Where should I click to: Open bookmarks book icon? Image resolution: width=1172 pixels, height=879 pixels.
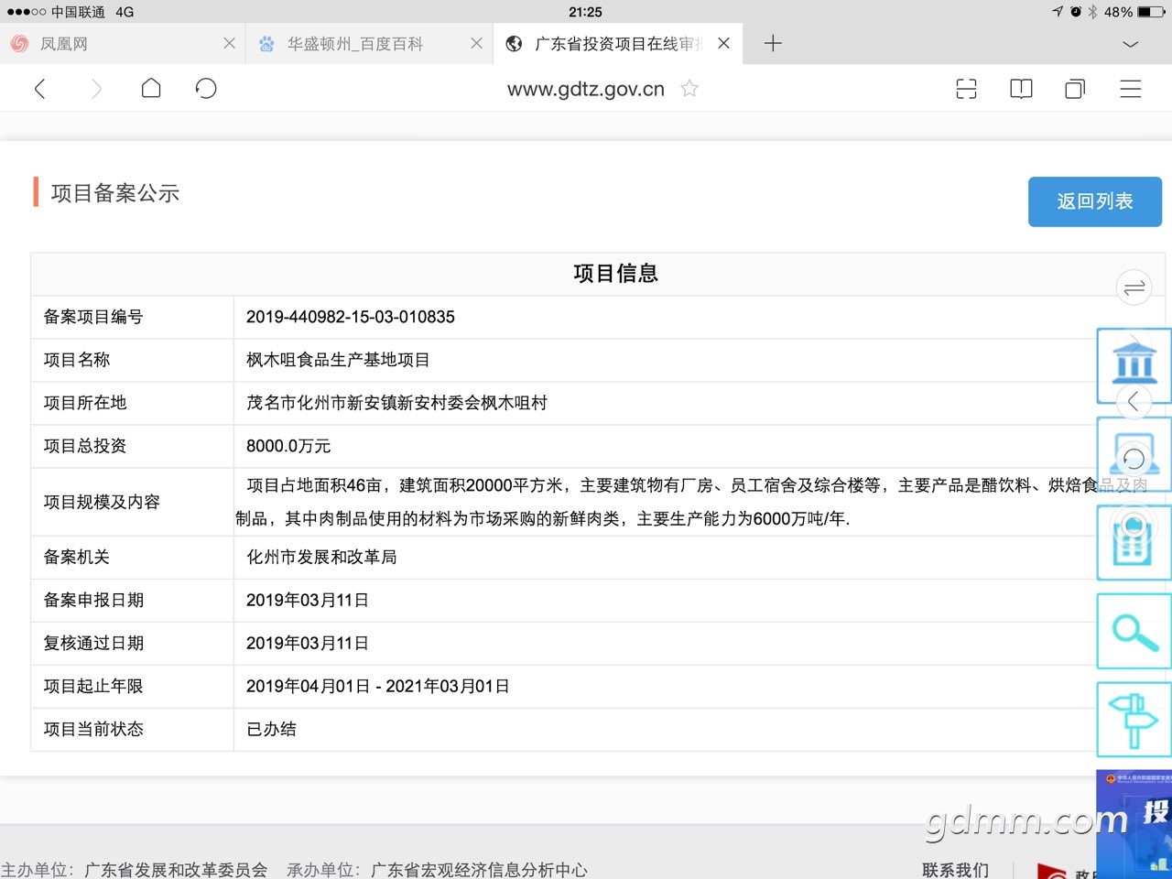click(x=1021, y=89)
